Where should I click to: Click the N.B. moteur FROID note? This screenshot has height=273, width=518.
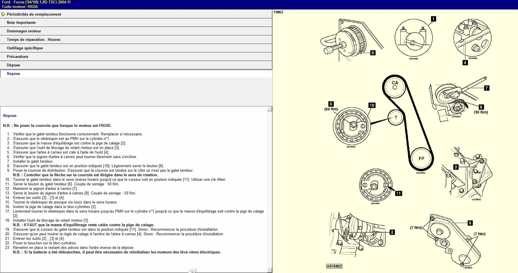pos(57,125)
